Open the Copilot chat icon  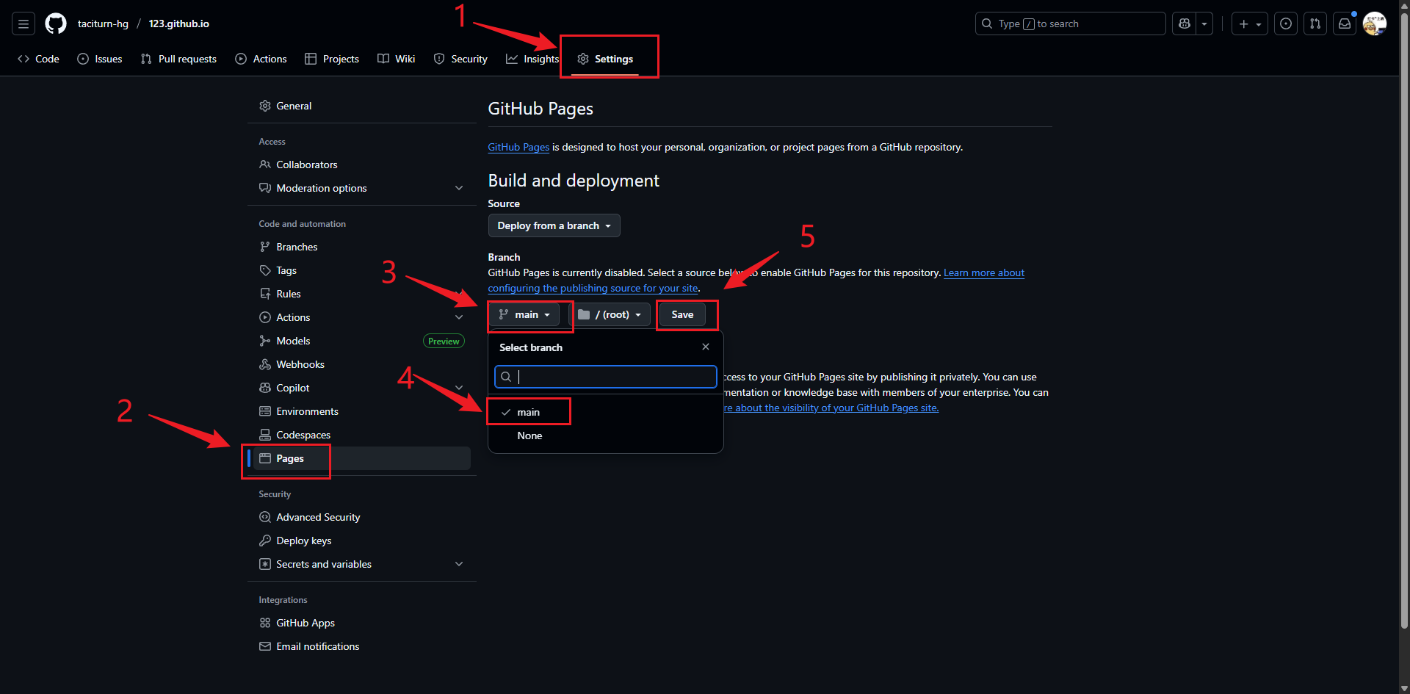click(x=1184, y=24)
